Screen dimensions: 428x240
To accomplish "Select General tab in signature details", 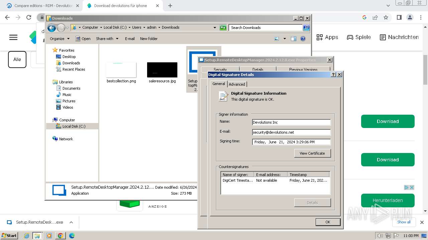I will [x=219, y=84].
